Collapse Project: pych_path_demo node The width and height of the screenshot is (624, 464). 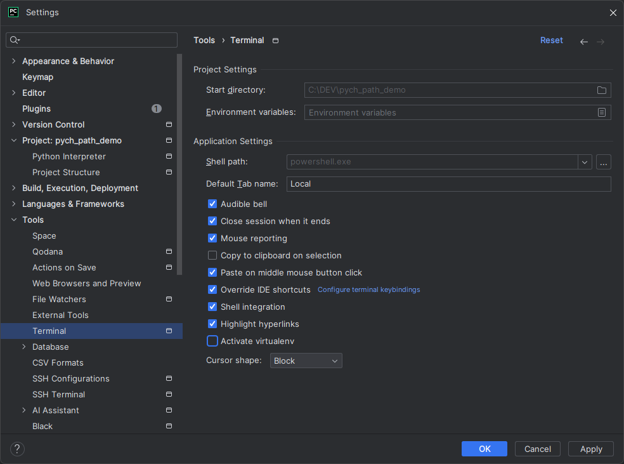14,140
